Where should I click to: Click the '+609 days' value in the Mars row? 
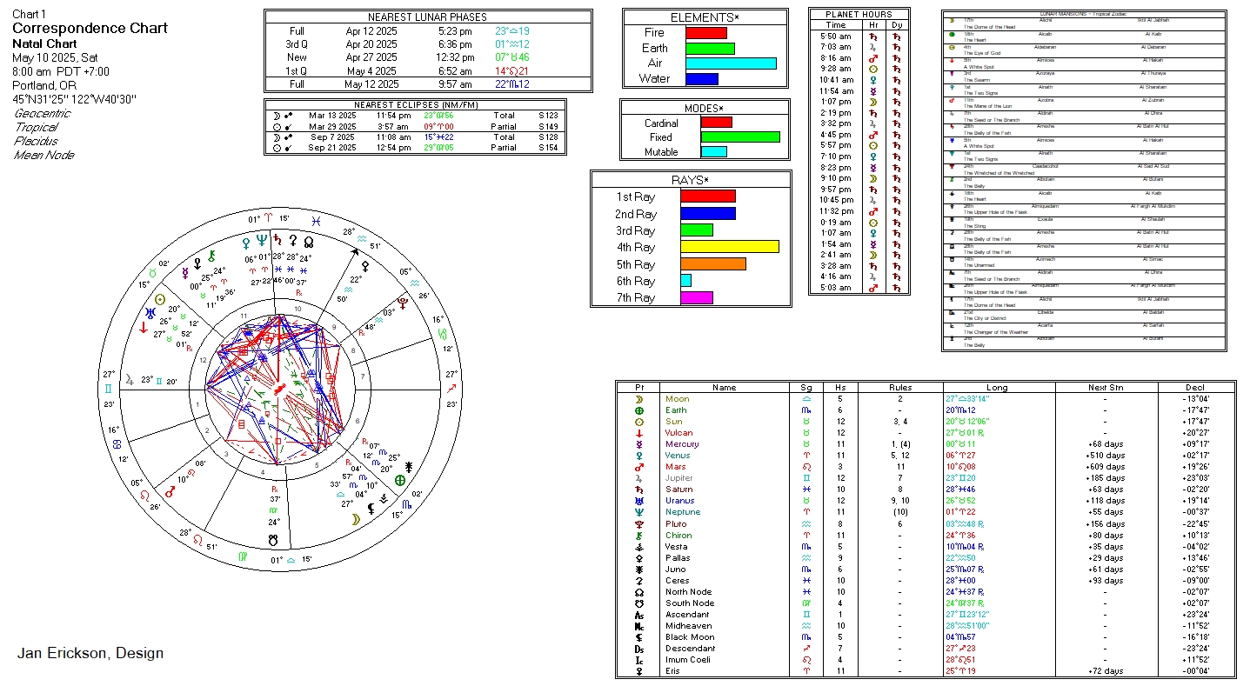(1105, 467)
